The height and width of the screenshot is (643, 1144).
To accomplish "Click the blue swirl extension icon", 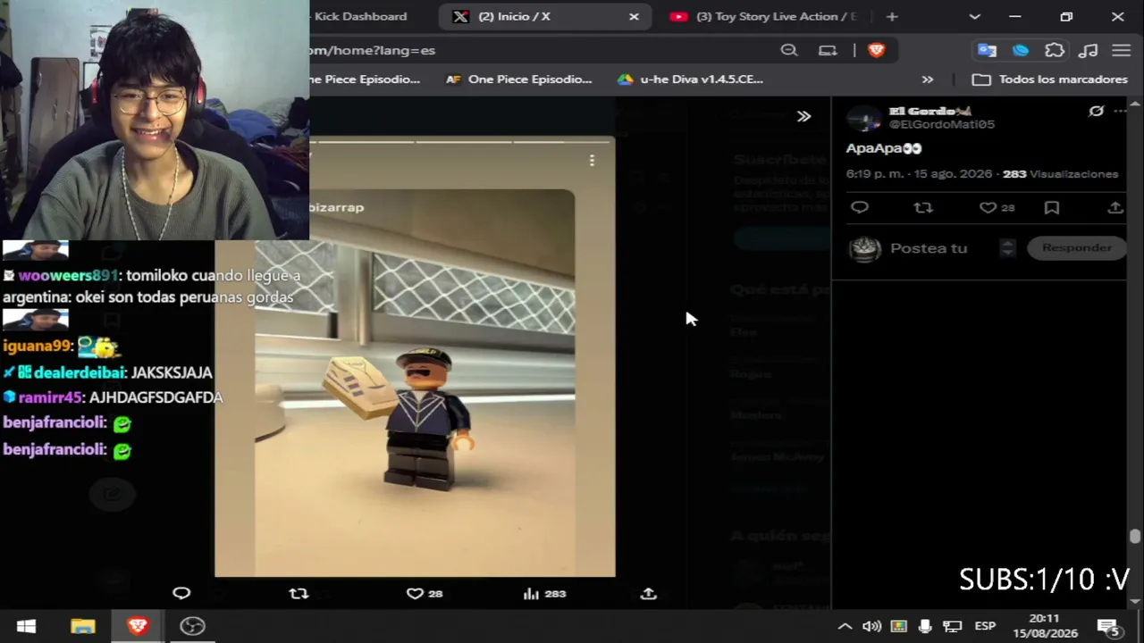I will point(1021,50).
